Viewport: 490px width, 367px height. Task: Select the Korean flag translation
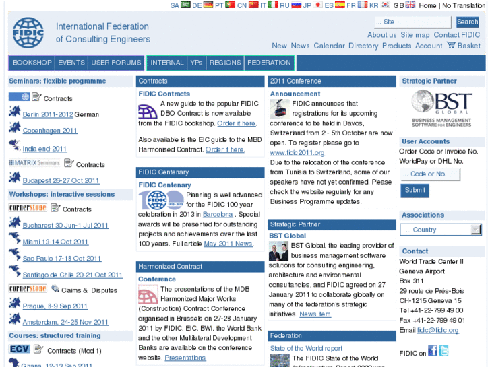click(x=386, y=5)
